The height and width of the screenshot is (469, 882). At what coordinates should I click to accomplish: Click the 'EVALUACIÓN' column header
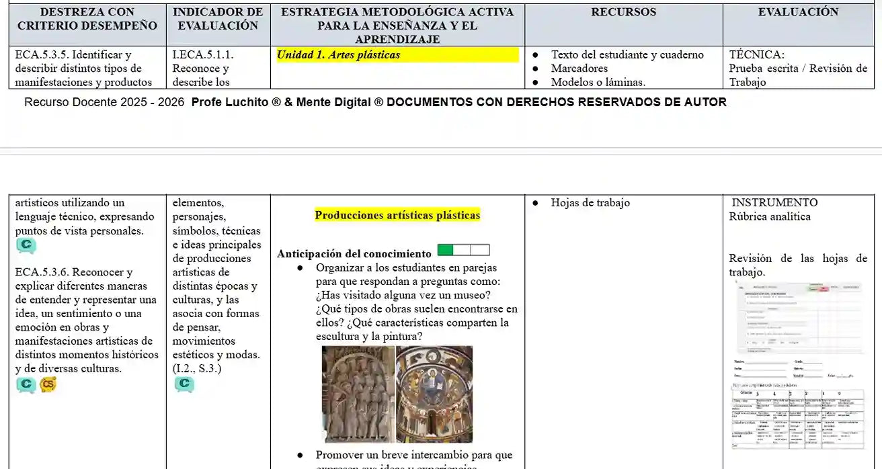798,12
